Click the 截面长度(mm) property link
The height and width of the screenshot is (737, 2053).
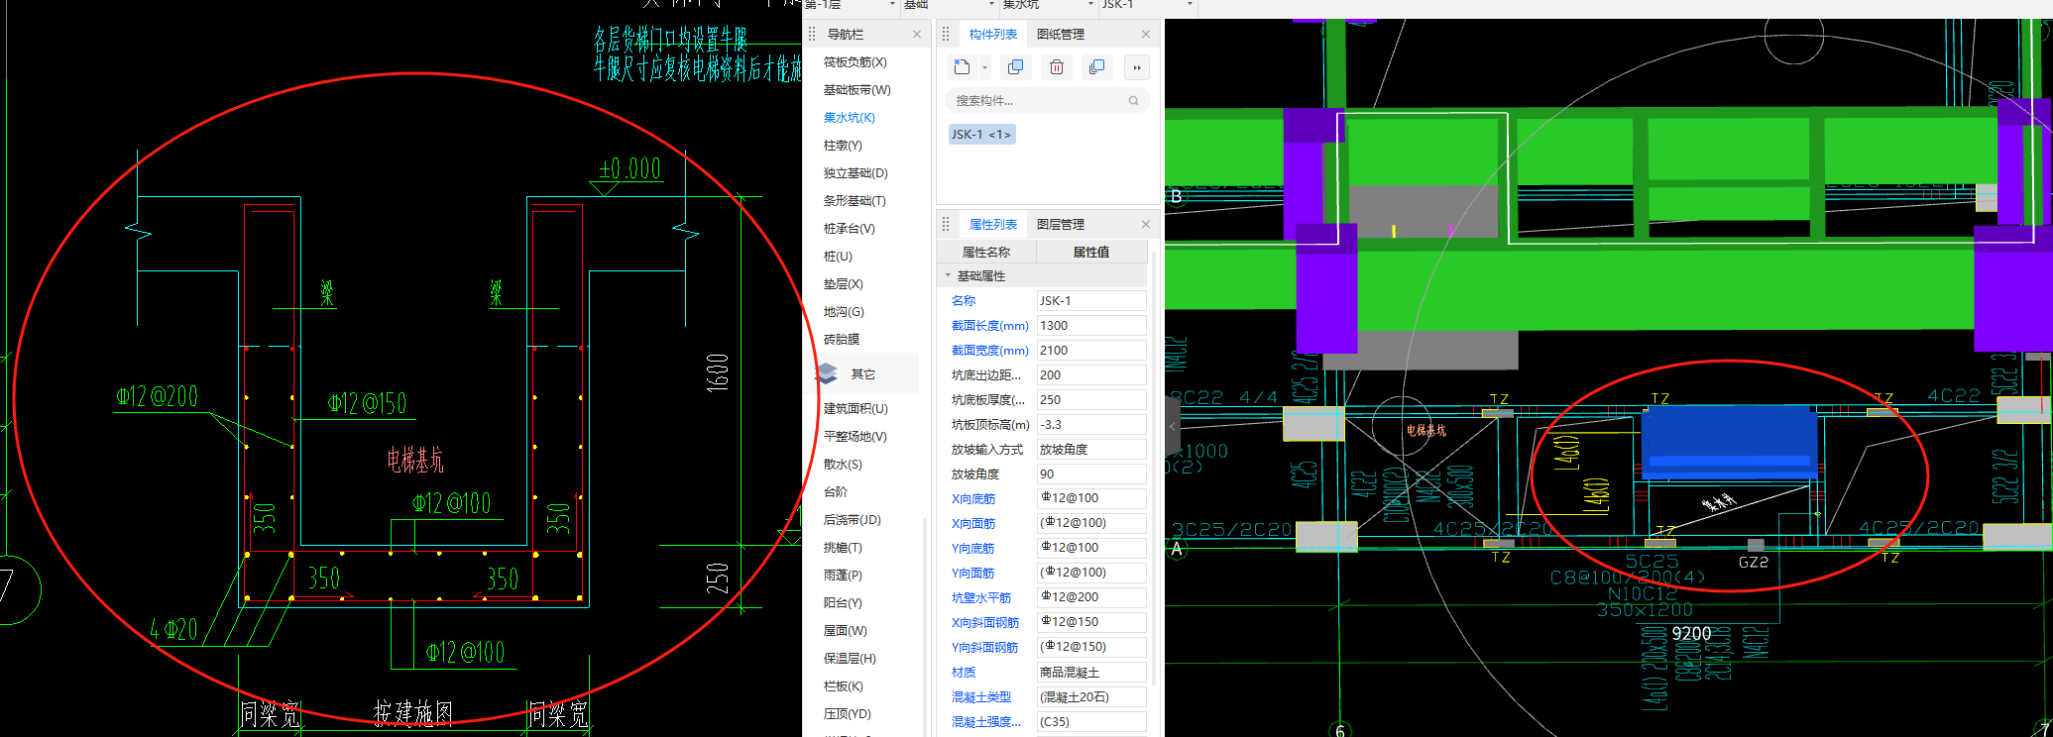(989, 325)
